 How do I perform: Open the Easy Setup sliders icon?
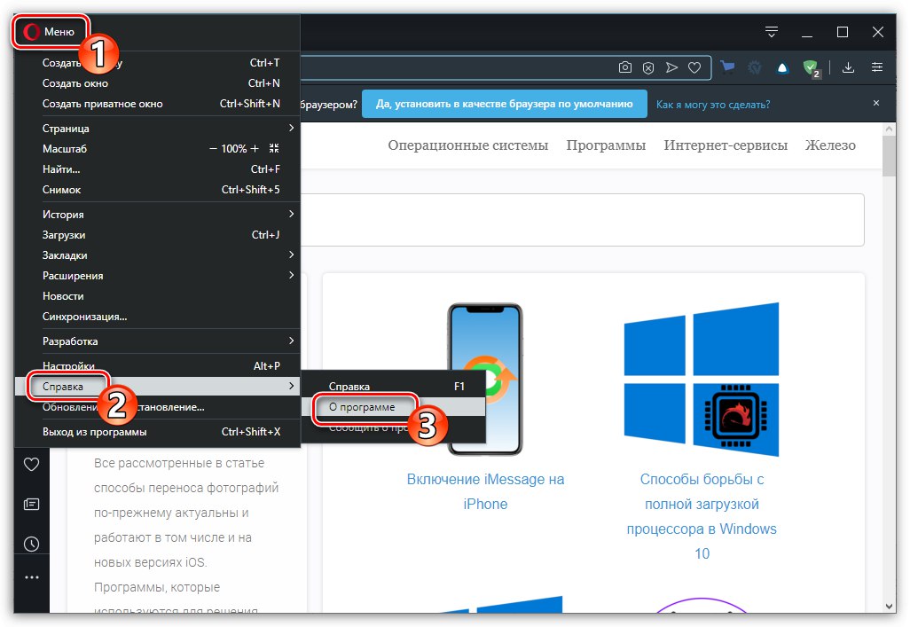(877, 68)
